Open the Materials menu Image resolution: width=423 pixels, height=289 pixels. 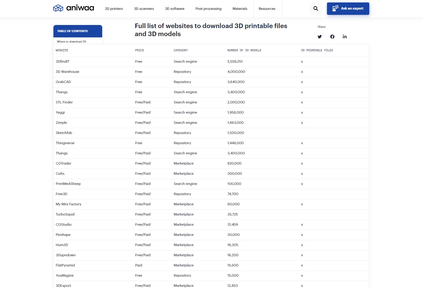tap(240, 9)
